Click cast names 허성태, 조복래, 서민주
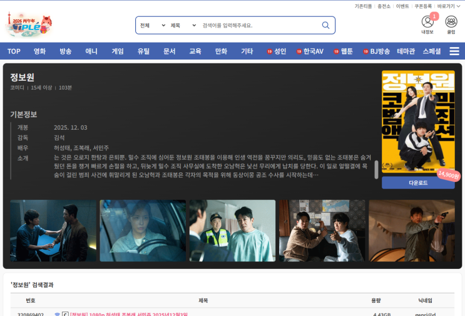The width and height of the screenshot is (465, 316). 81,147
